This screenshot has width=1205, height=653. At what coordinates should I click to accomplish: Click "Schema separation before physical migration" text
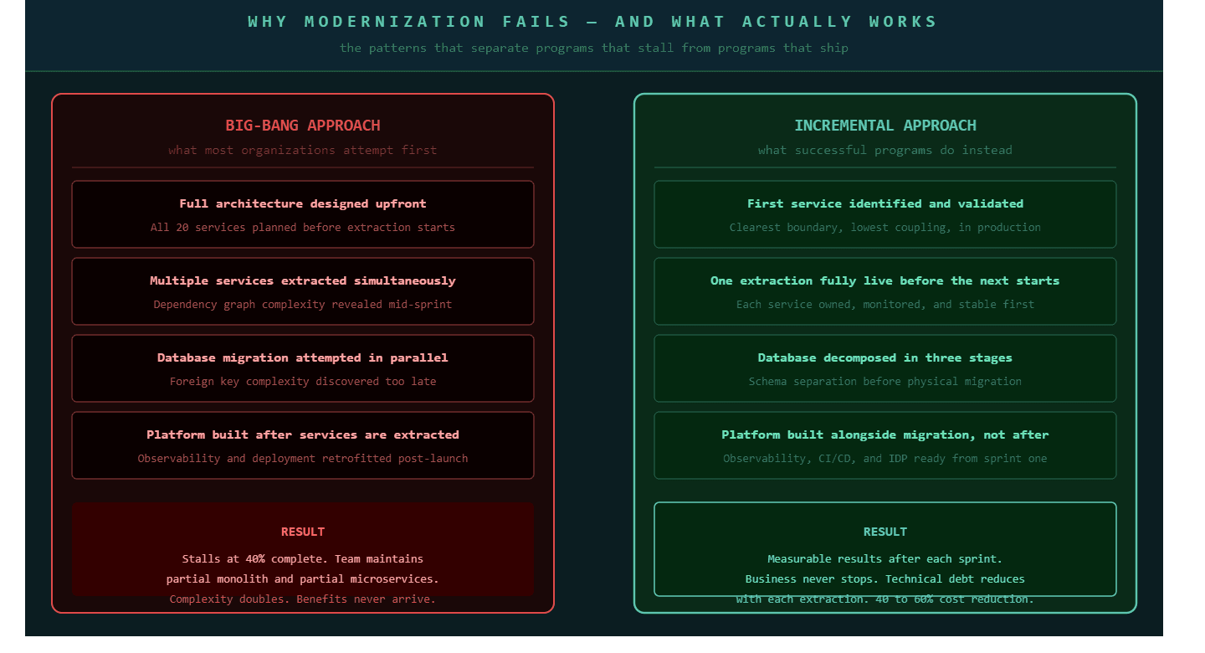coord(885,382)
